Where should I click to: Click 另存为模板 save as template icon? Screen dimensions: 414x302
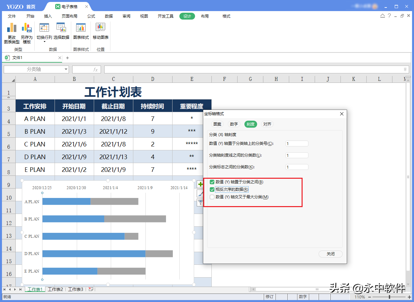pos(26,28)
